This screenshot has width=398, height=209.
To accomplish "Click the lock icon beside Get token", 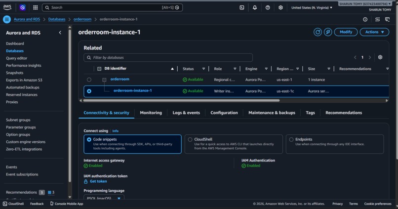I will [86, 181].
